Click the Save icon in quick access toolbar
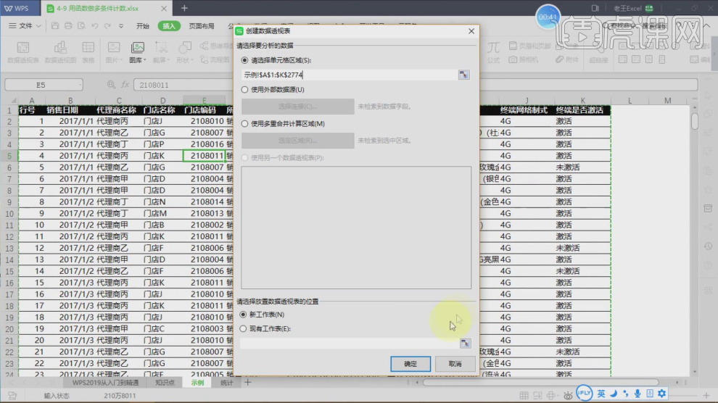 click(55, 26)
